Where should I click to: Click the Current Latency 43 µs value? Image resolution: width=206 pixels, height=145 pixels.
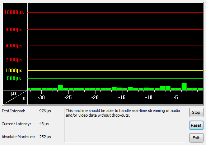point(44,124)
